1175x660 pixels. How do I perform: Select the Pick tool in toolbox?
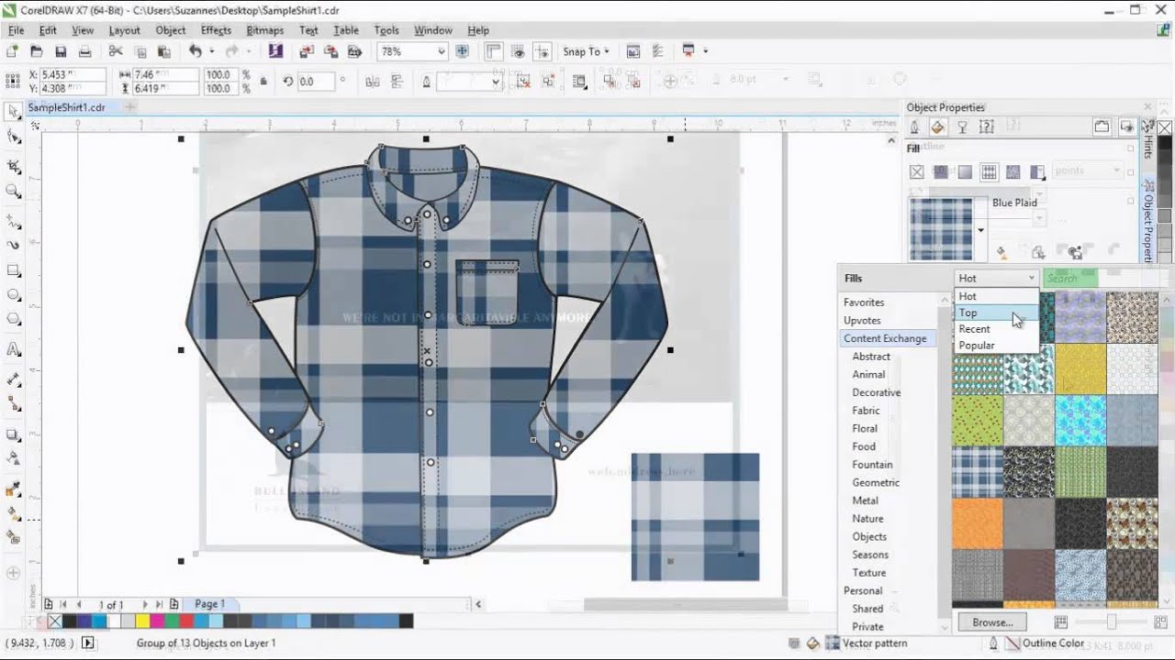(14, 112)
